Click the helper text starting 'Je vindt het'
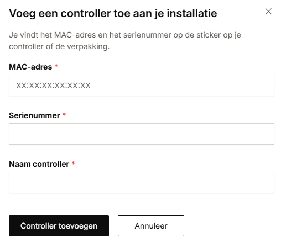Image resolution: width=281 pixels, height=244 pixels. (125, 41)
